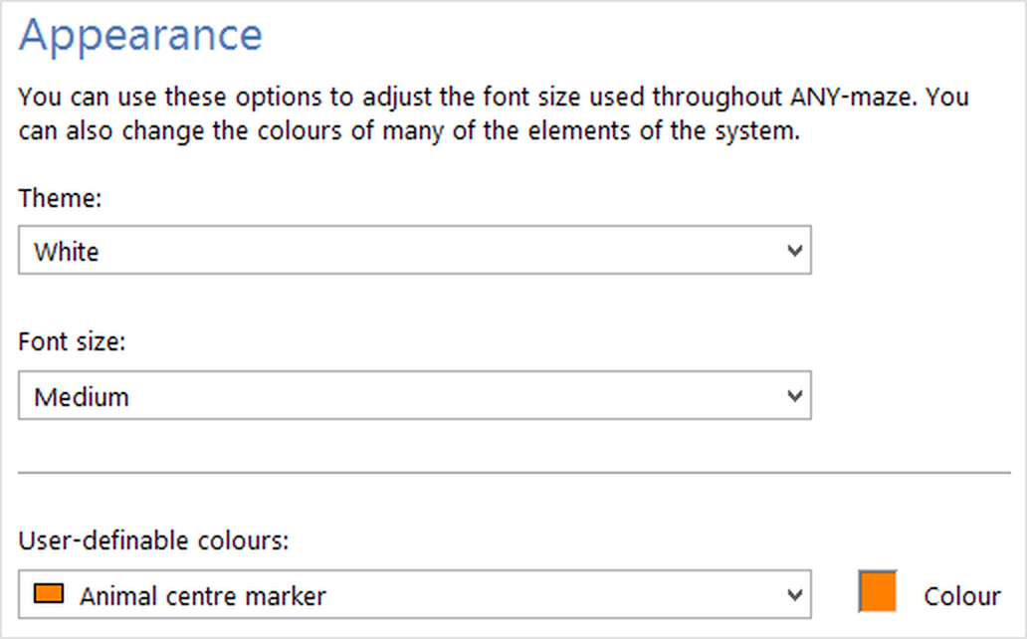Click the Theme: label
Image resolution: width=1027 pixels, height=639 pixels.
(61, 198)
